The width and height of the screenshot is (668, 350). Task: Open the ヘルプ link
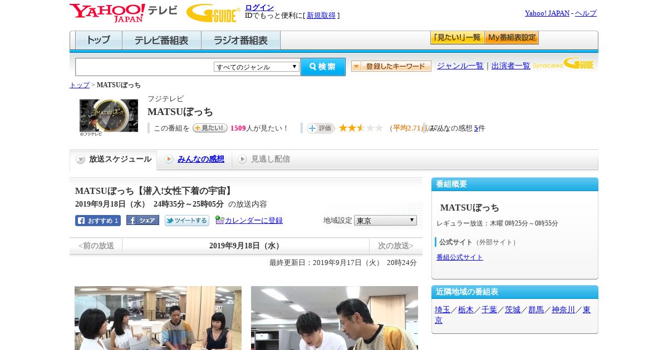point(586,13)
